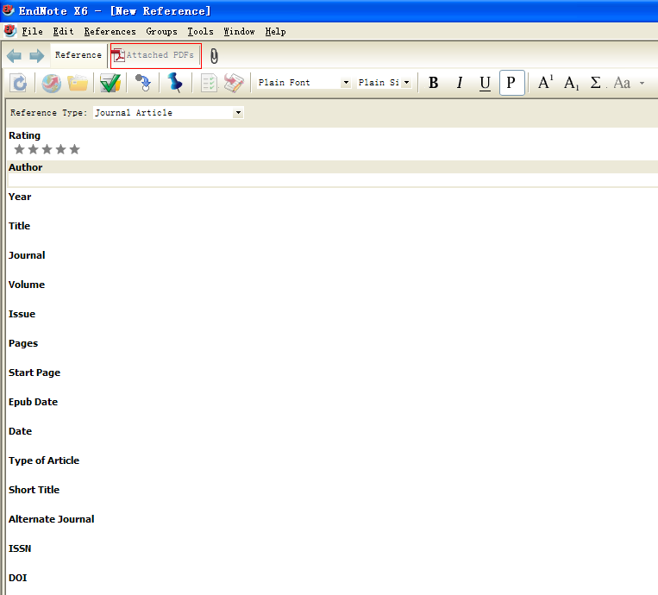This screenshot has width=658, height=595.
Task: Click the Alternate Journal field label
Action: point(52,519)
